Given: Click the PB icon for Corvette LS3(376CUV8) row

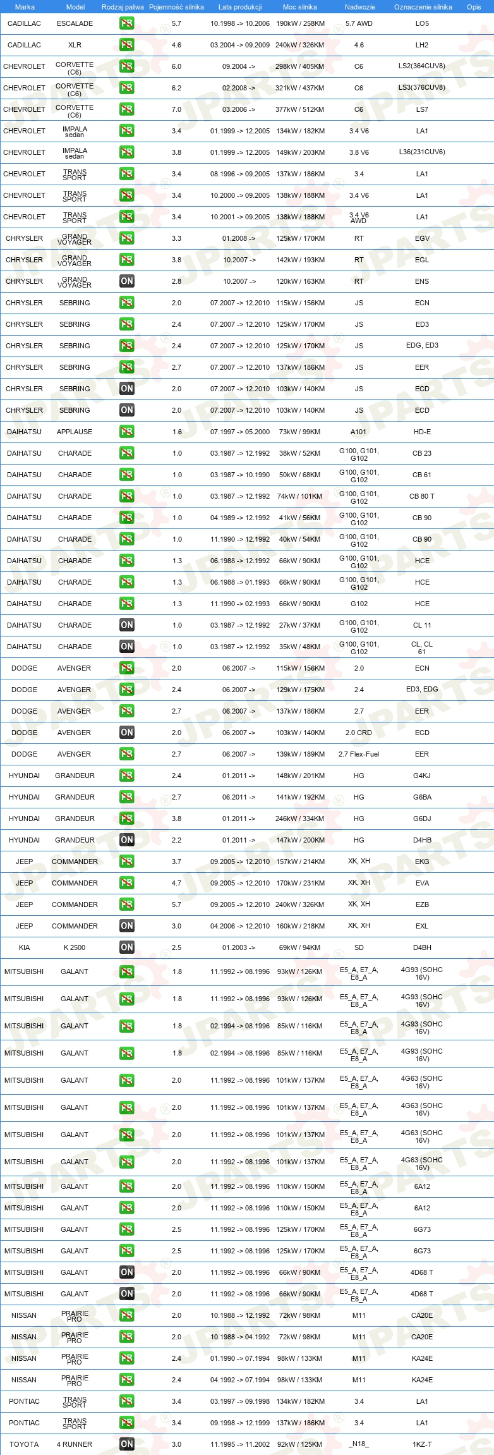Looking at the screenshot, I should 126,88.
